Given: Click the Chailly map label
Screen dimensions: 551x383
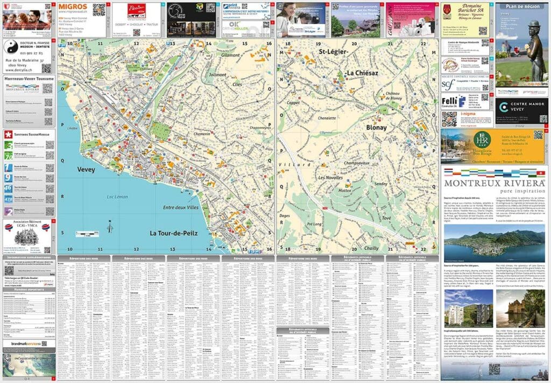Looking at the screenshot, I should [x=371, y=248].
